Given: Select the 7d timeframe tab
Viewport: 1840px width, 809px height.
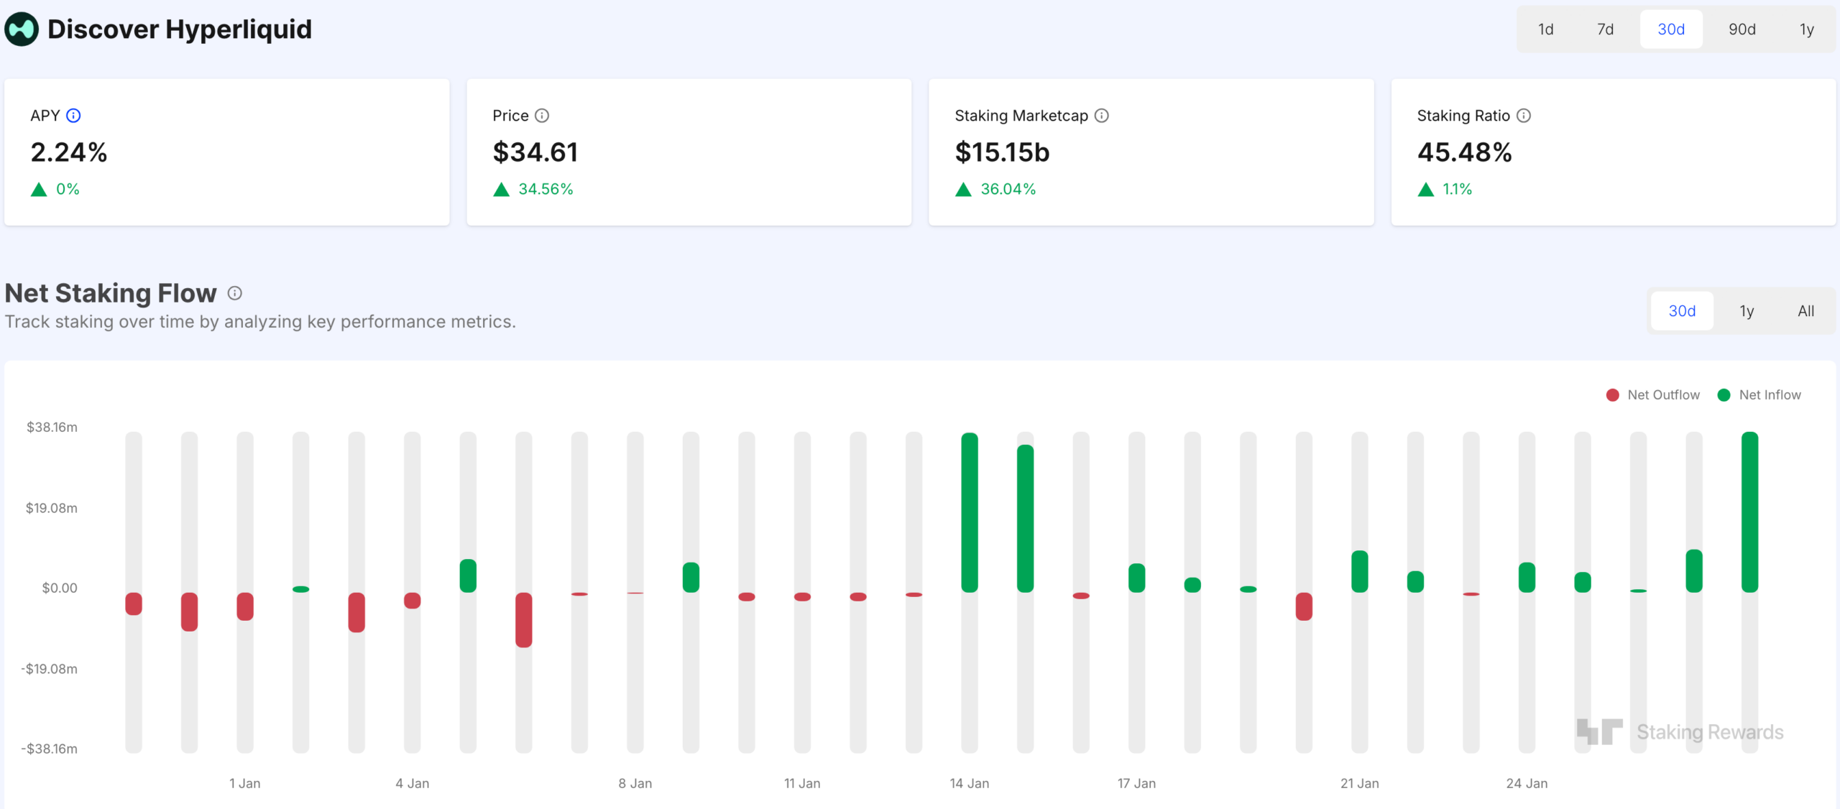Looking at the screenshot, I should [x=1606, y=29].
